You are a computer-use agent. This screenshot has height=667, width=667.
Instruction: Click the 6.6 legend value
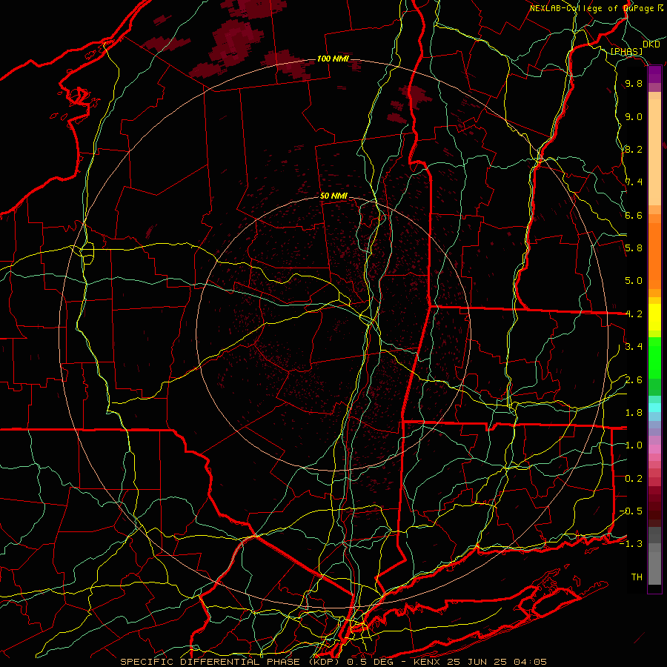tap(634, 215)
